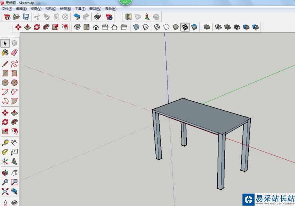295x206 pixels.
Task: Open the 窗口(W) menu
Action: 95,9
